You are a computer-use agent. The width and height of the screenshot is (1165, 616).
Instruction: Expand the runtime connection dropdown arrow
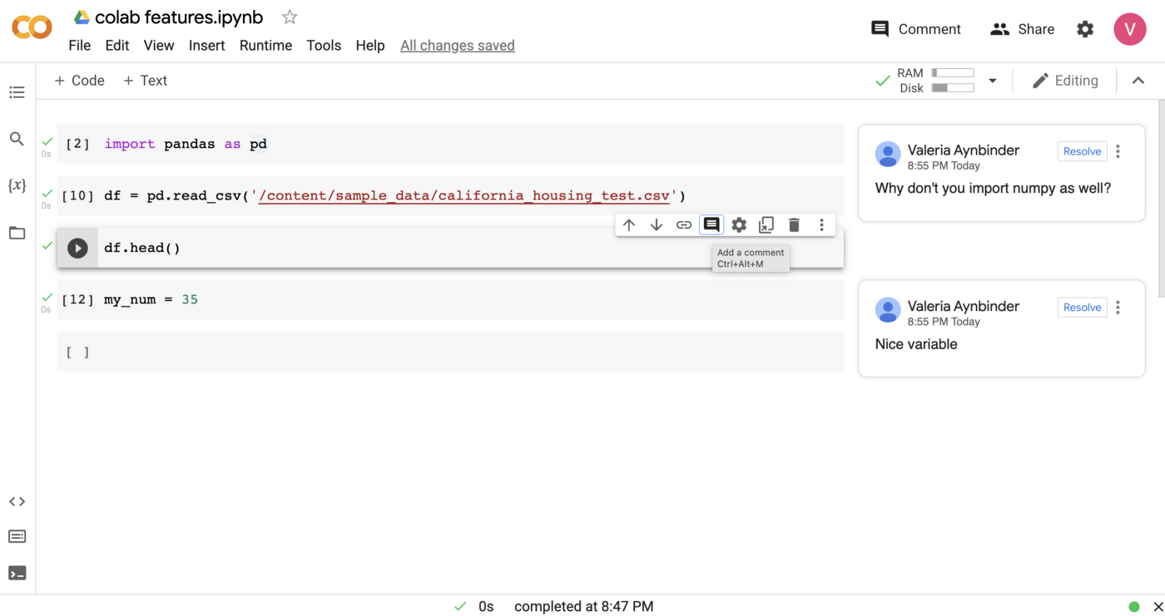(x=992, y=81)
